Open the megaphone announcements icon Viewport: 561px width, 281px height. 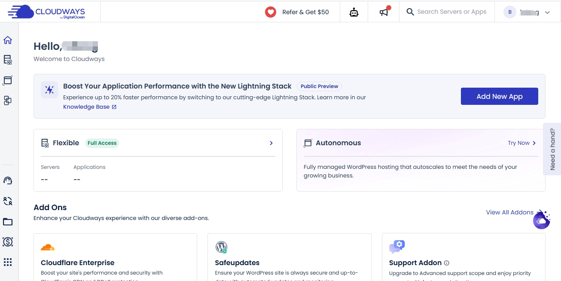pyautogui.click(x=384, y=12)
